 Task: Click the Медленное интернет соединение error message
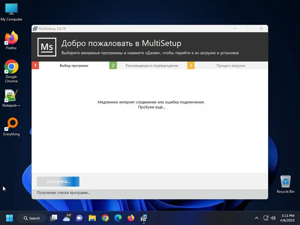click(151, 102)
